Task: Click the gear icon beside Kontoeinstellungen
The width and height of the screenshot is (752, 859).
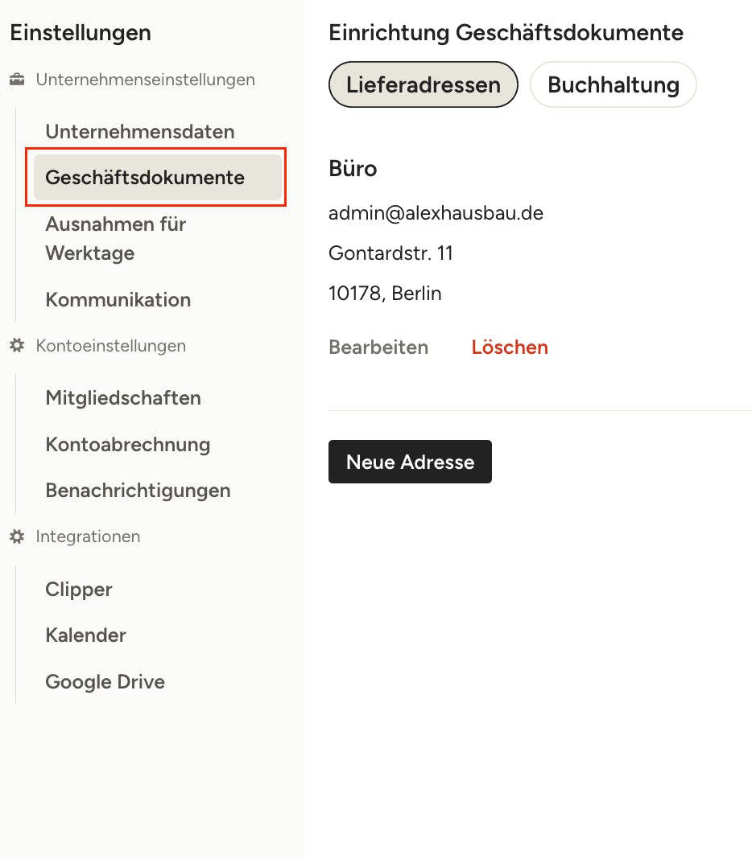Action: point(17,346)
